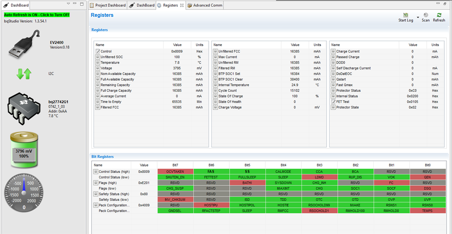Select the Registers tab
Screen dimensions: 452x234
(x=170, y=5)
